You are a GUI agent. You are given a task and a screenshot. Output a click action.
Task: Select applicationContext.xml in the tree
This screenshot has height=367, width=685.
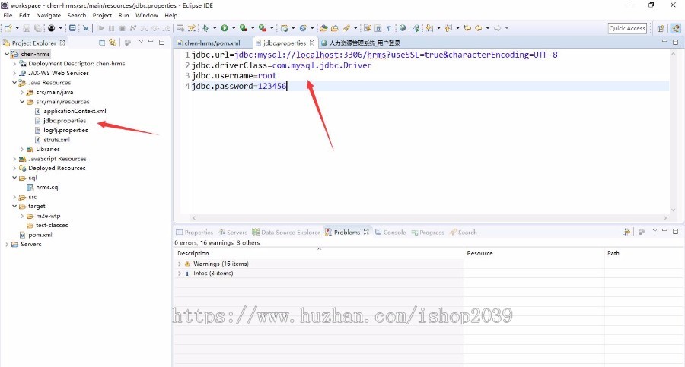click(75, 111)
